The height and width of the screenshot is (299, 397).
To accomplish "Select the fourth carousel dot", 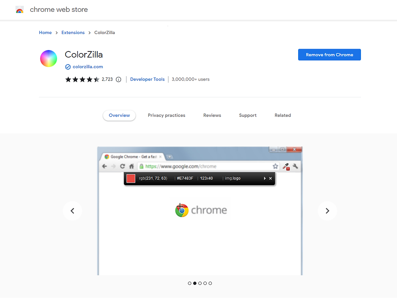I will [x=205, y=283].
